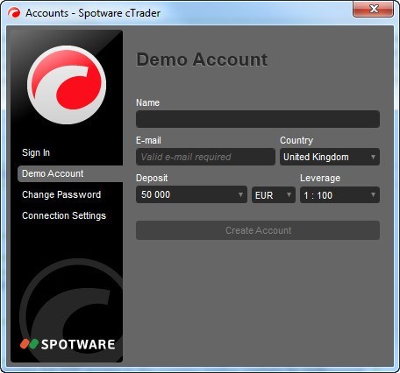Click the window title Accounts - Spotware cTrader
400x373 pixels.
(x=93, y=13)
